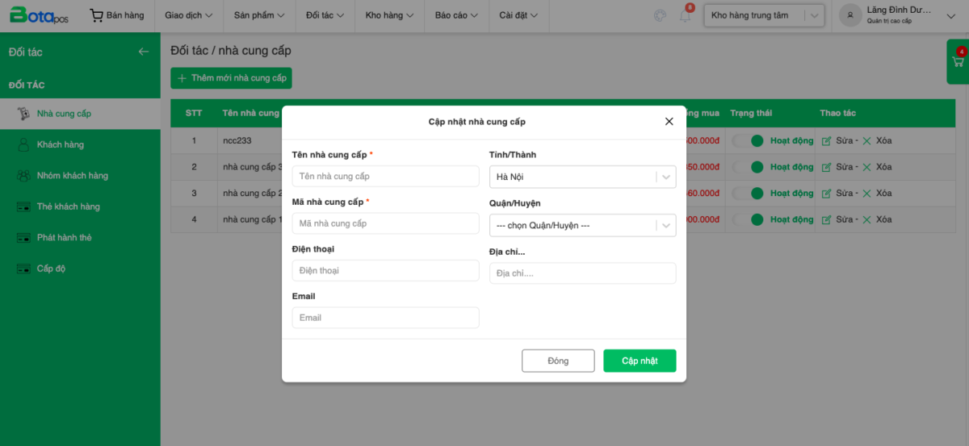The image size is (969, 446).
Task: Toggle active status for supplier row 3
Action: [x=748, y=194]
